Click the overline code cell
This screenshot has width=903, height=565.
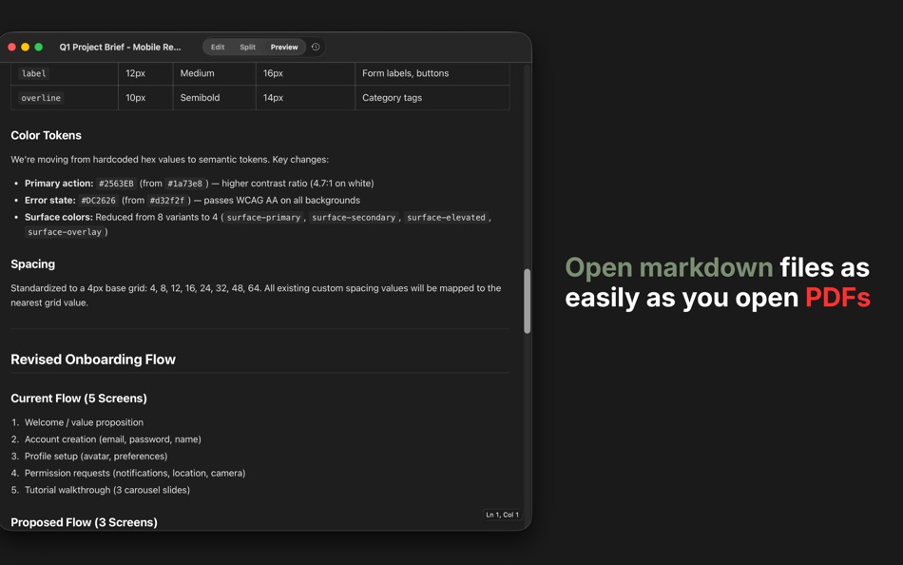coord(41,98)
